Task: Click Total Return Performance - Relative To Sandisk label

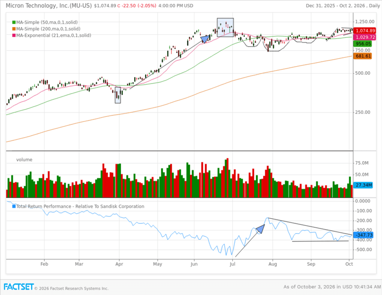Action: (x=80, y=206)
